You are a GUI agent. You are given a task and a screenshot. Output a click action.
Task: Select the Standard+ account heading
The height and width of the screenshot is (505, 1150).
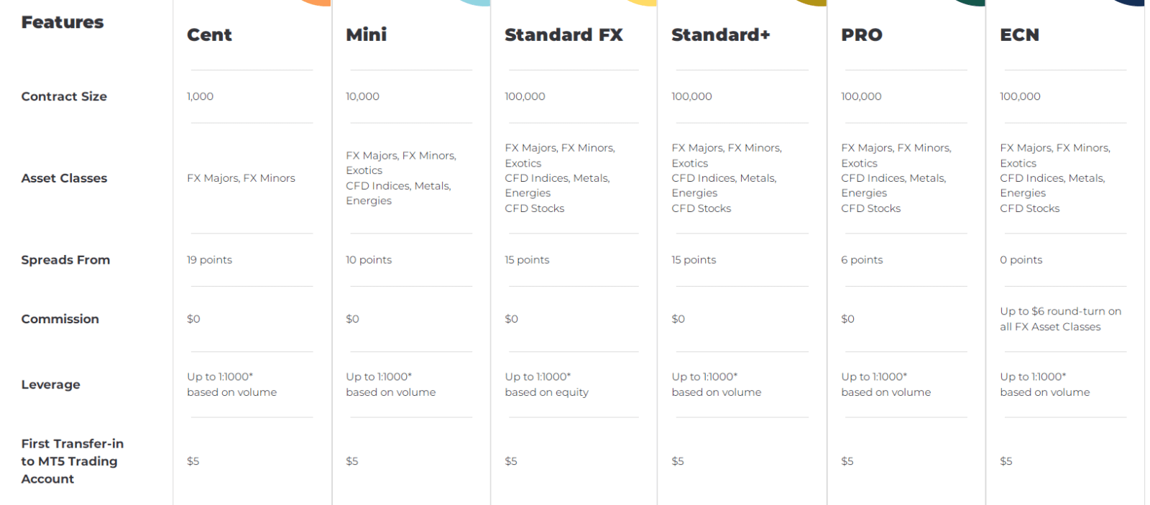[720, 34]
